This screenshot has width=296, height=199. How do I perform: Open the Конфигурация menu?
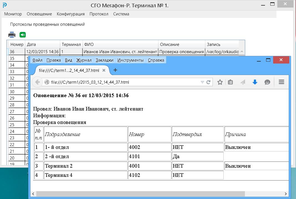(x=71, y=14)
